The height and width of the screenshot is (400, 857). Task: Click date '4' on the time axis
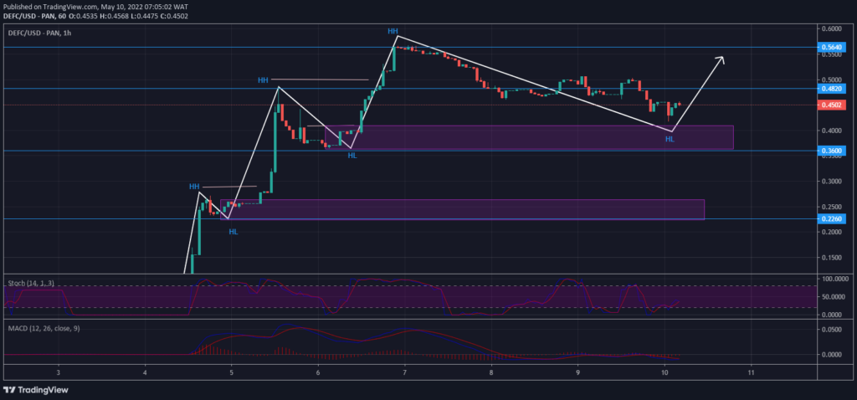tap(145, 372)
